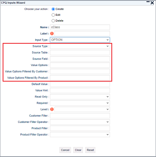This screenshot has height=157, width=156.
Task: Click the Clear button
Action: [x=78, y=150]
